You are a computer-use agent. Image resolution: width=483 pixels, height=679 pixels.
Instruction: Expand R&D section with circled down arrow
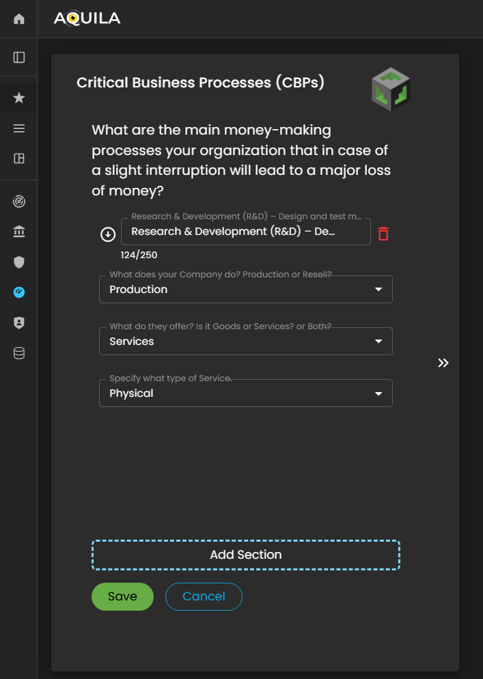pyautogui.click(x=107, y=234)
